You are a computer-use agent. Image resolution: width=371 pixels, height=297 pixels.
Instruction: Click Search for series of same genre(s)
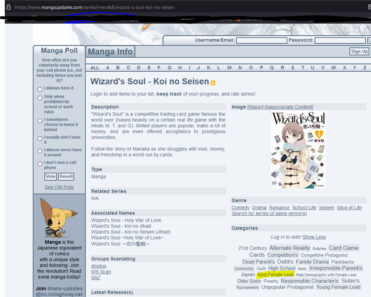tap(269, 213)
